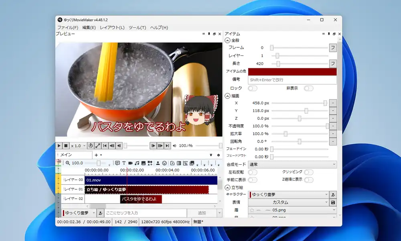Screen dimensions: 401x241
Task: Add a voice line using the speech bubble icon
Action: [x=117, y=163]
